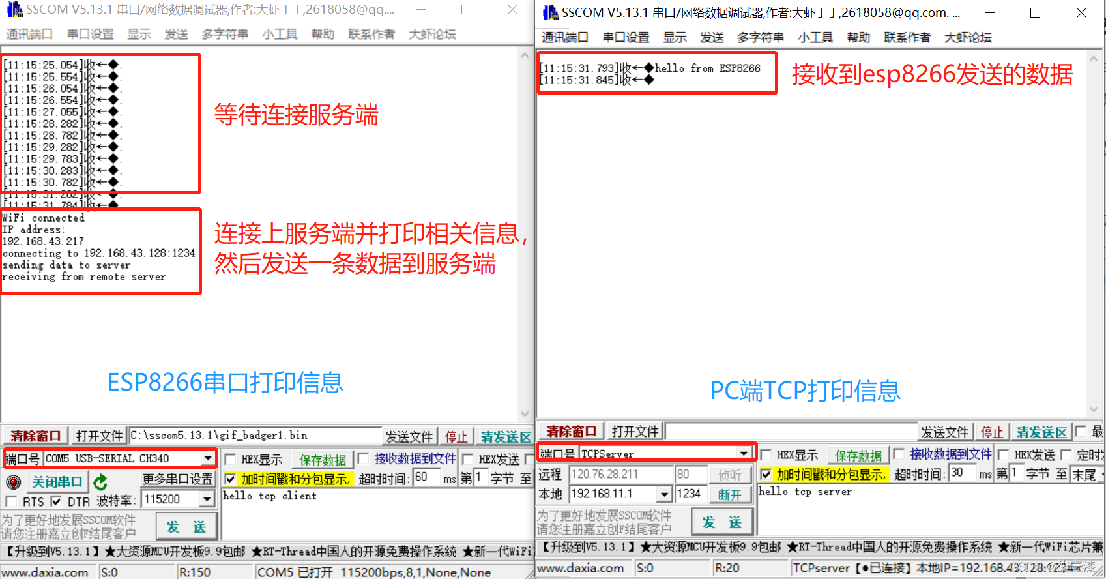Open 通讯端口 menu in left window
The image size is (1106, 579).
click(x=29, y=34)
